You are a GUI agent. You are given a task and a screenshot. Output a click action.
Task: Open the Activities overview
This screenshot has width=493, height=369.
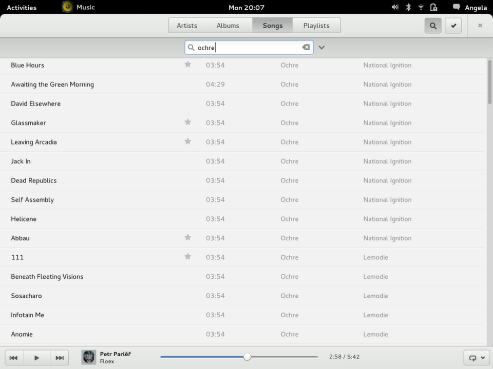(22, 8)
